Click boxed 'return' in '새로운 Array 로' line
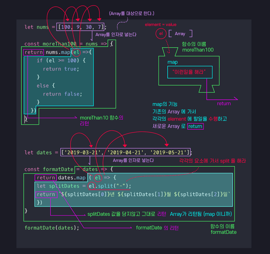Viewport: 270px width, 254px height. coord(195,126)
